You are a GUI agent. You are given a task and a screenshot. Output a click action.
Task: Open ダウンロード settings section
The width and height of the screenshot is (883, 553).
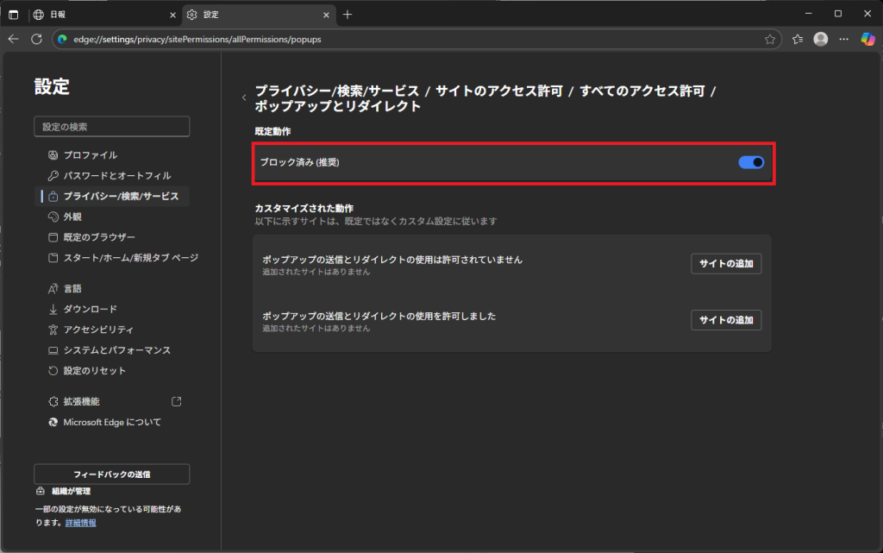[90, 309]
